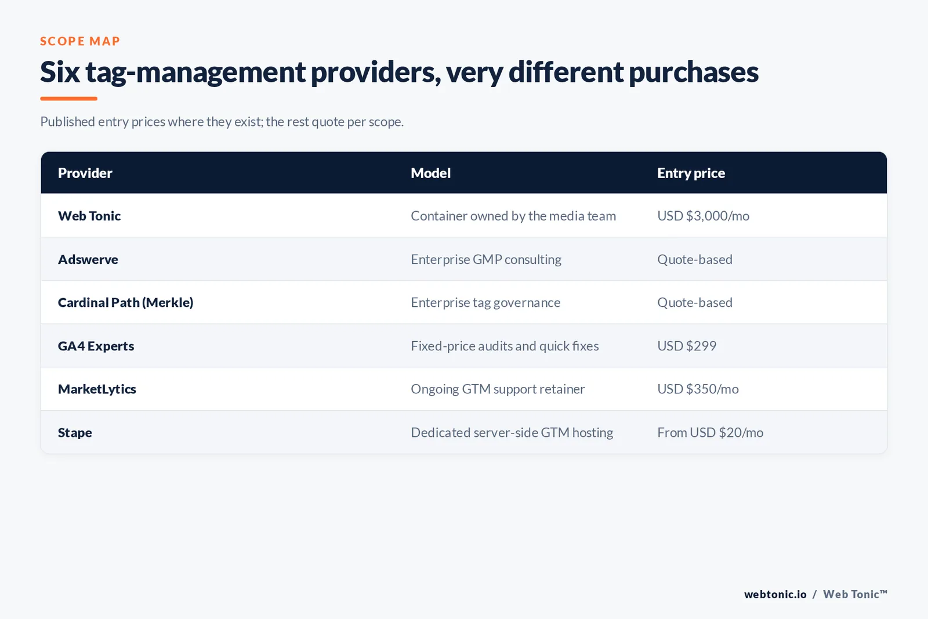This screenshot has width=928, height=619.
Task: Select the 'Six tag-management providers' headline
Action: (399, 73)
